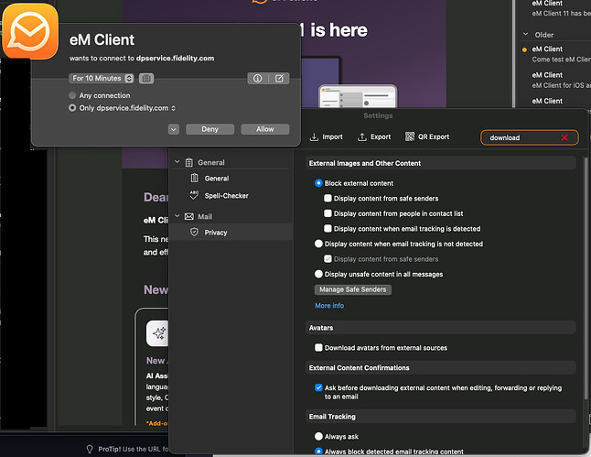Collapse the Older messages group
The height and width of the screenshot is (457, 591).
(525, 34)
